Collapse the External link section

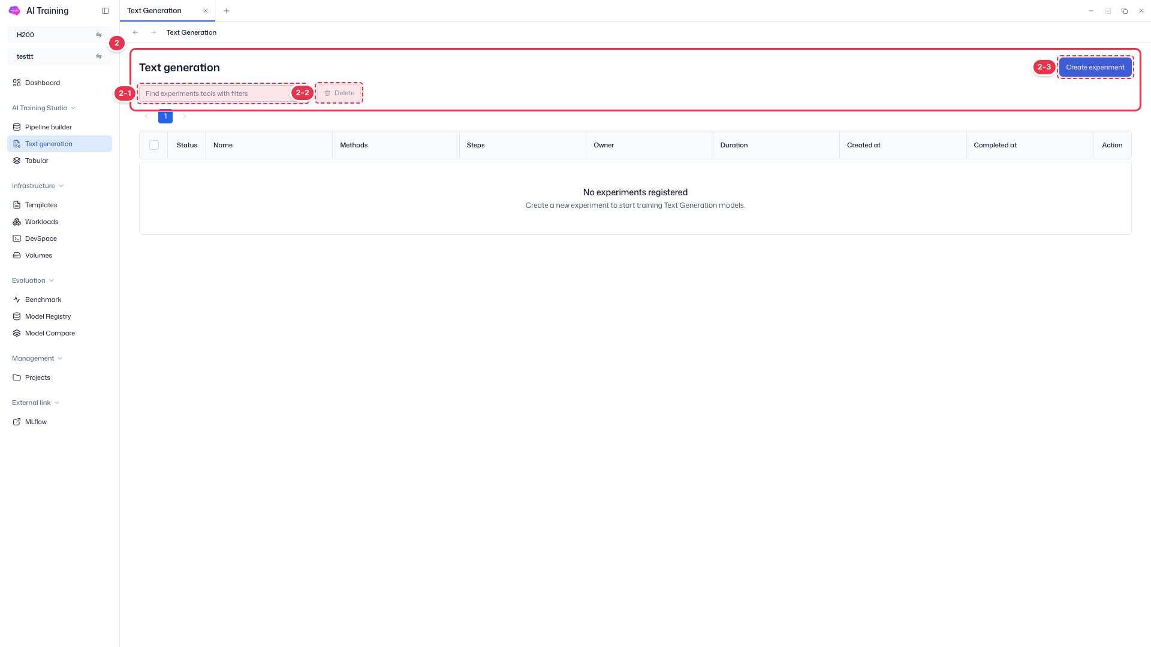point(36,403)
